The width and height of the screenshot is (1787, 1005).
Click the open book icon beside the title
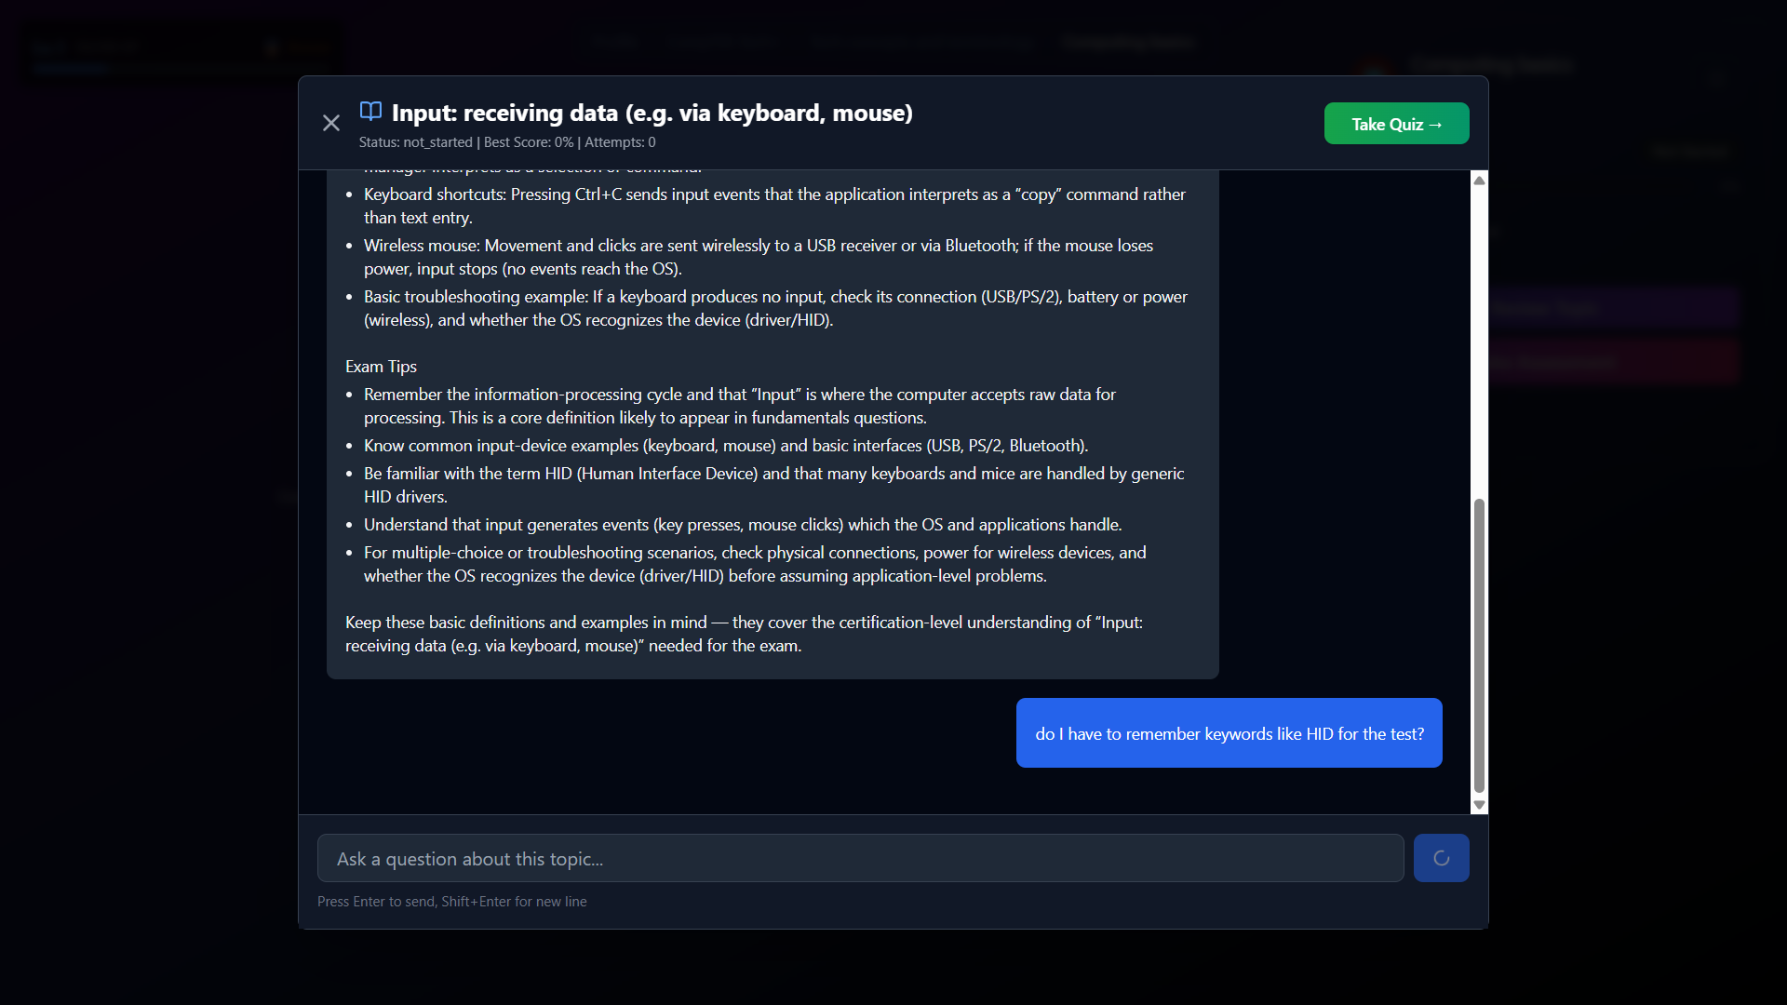pyautogui.click(x=370, y=112)
